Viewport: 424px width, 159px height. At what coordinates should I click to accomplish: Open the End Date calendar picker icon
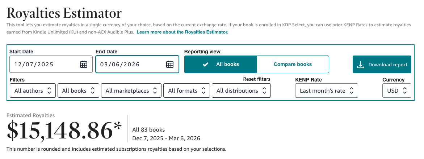point(170,65)
